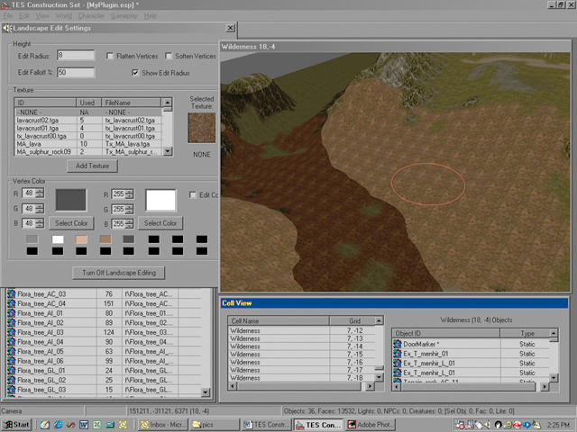577x432 pixels.
Task: Select the DoorMarker object icon
Action: coord(396,342)
